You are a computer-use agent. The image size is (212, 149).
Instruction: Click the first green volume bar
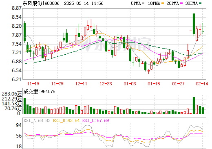[24, 106]
